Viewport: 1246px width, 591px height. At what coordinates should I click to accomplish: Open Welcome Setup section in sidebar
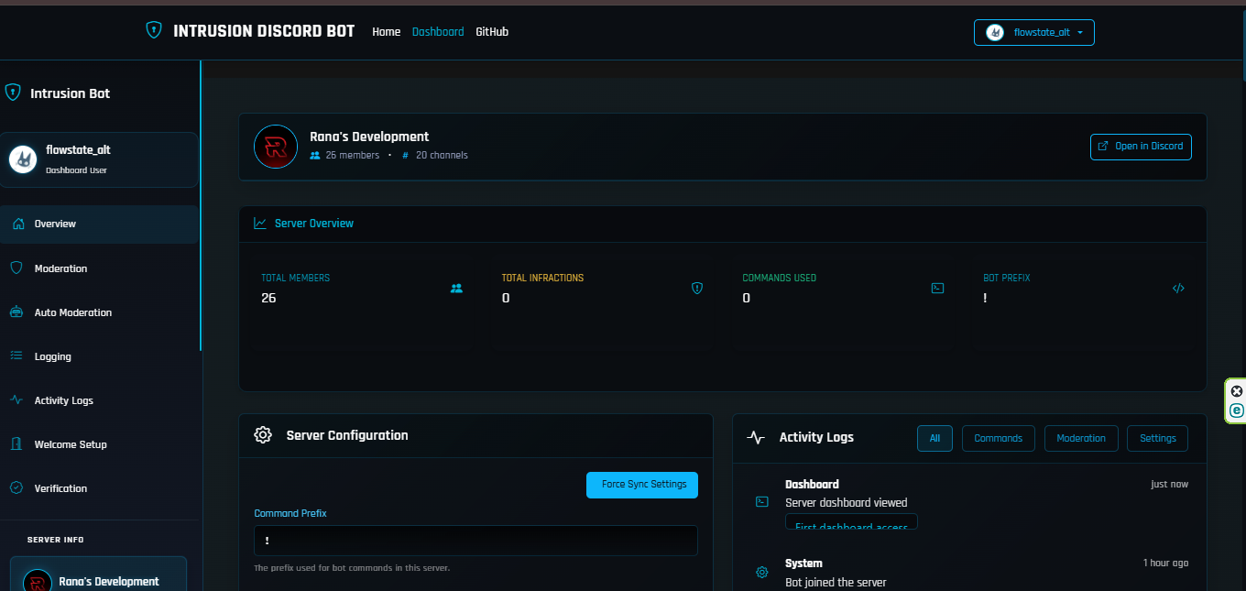(x=99, y=444)
